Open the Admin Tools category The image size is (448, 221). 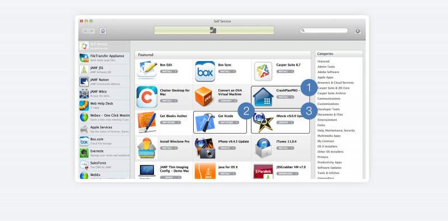coord(326,67)
